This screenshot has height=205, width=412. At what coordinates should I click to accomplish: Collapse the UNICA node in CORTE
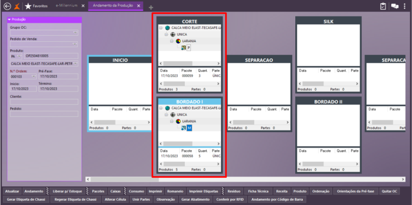(166, 34)
